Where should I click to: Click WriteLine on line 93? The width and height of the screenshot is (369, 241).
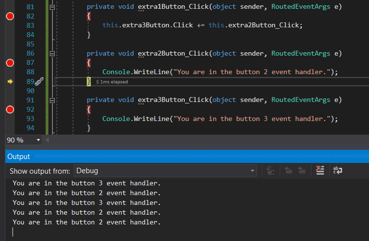pyautogui.click(x=152, y=119)
